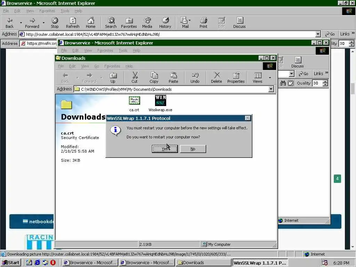Open the main IE address bar dropdown
The height and width of the screenshot is (267, 356).
pos(318,34)
